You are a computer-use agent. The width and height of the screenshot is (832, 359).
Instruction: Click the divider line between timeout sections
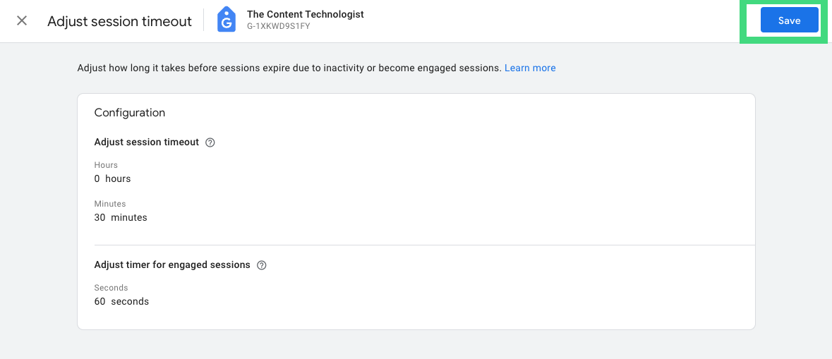pyautogui.click(x=425, y=245)
